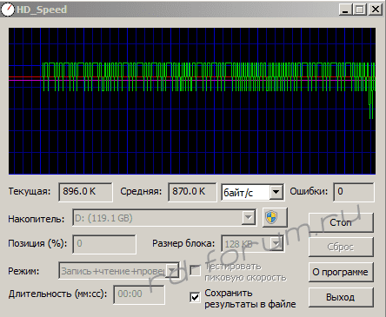Image resolution: width=386 pixels, height=317 pixels.
Task: Maximize the HD_Speed window
Action: click(x=360, y=10)
